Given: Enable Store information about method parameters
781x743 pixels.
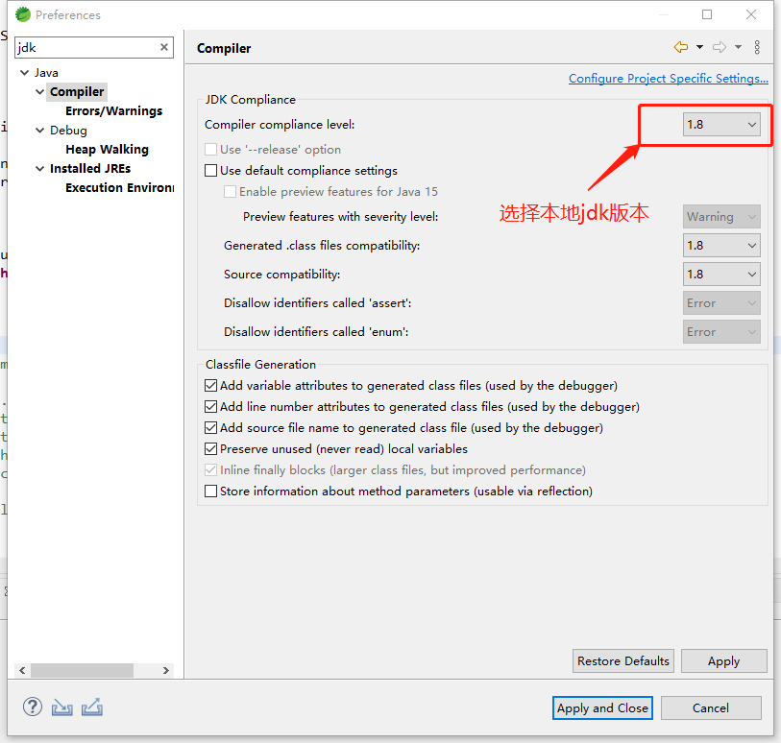Looking at the screenshot, I should click(210, 491).
